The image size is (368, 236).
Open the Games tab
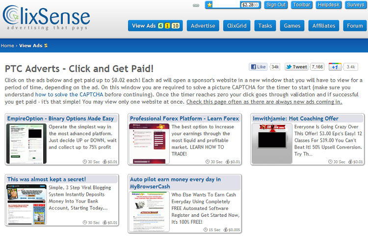click(x=292, y=26)
